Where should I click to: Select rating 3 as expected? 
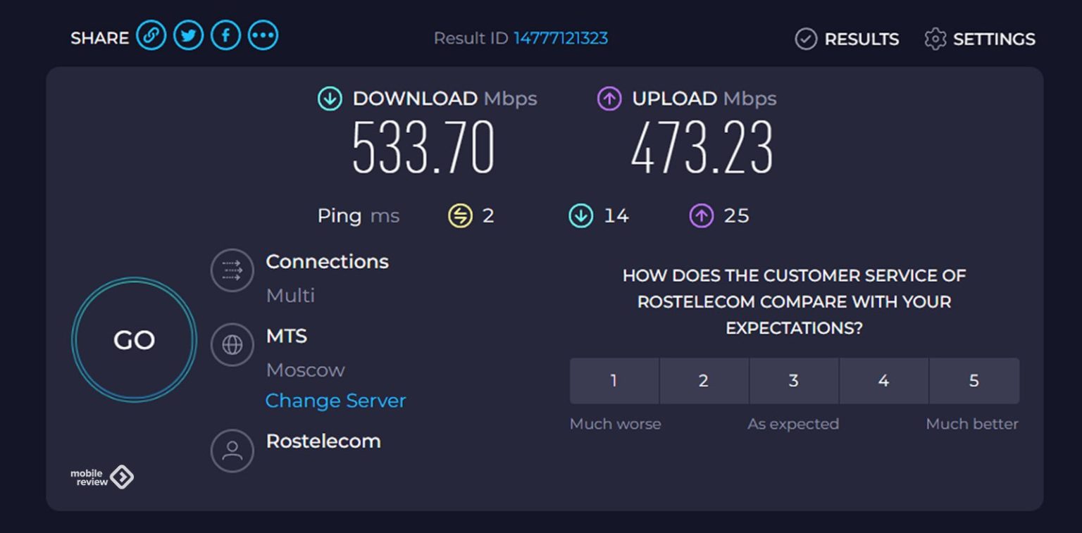coord(793,381)
